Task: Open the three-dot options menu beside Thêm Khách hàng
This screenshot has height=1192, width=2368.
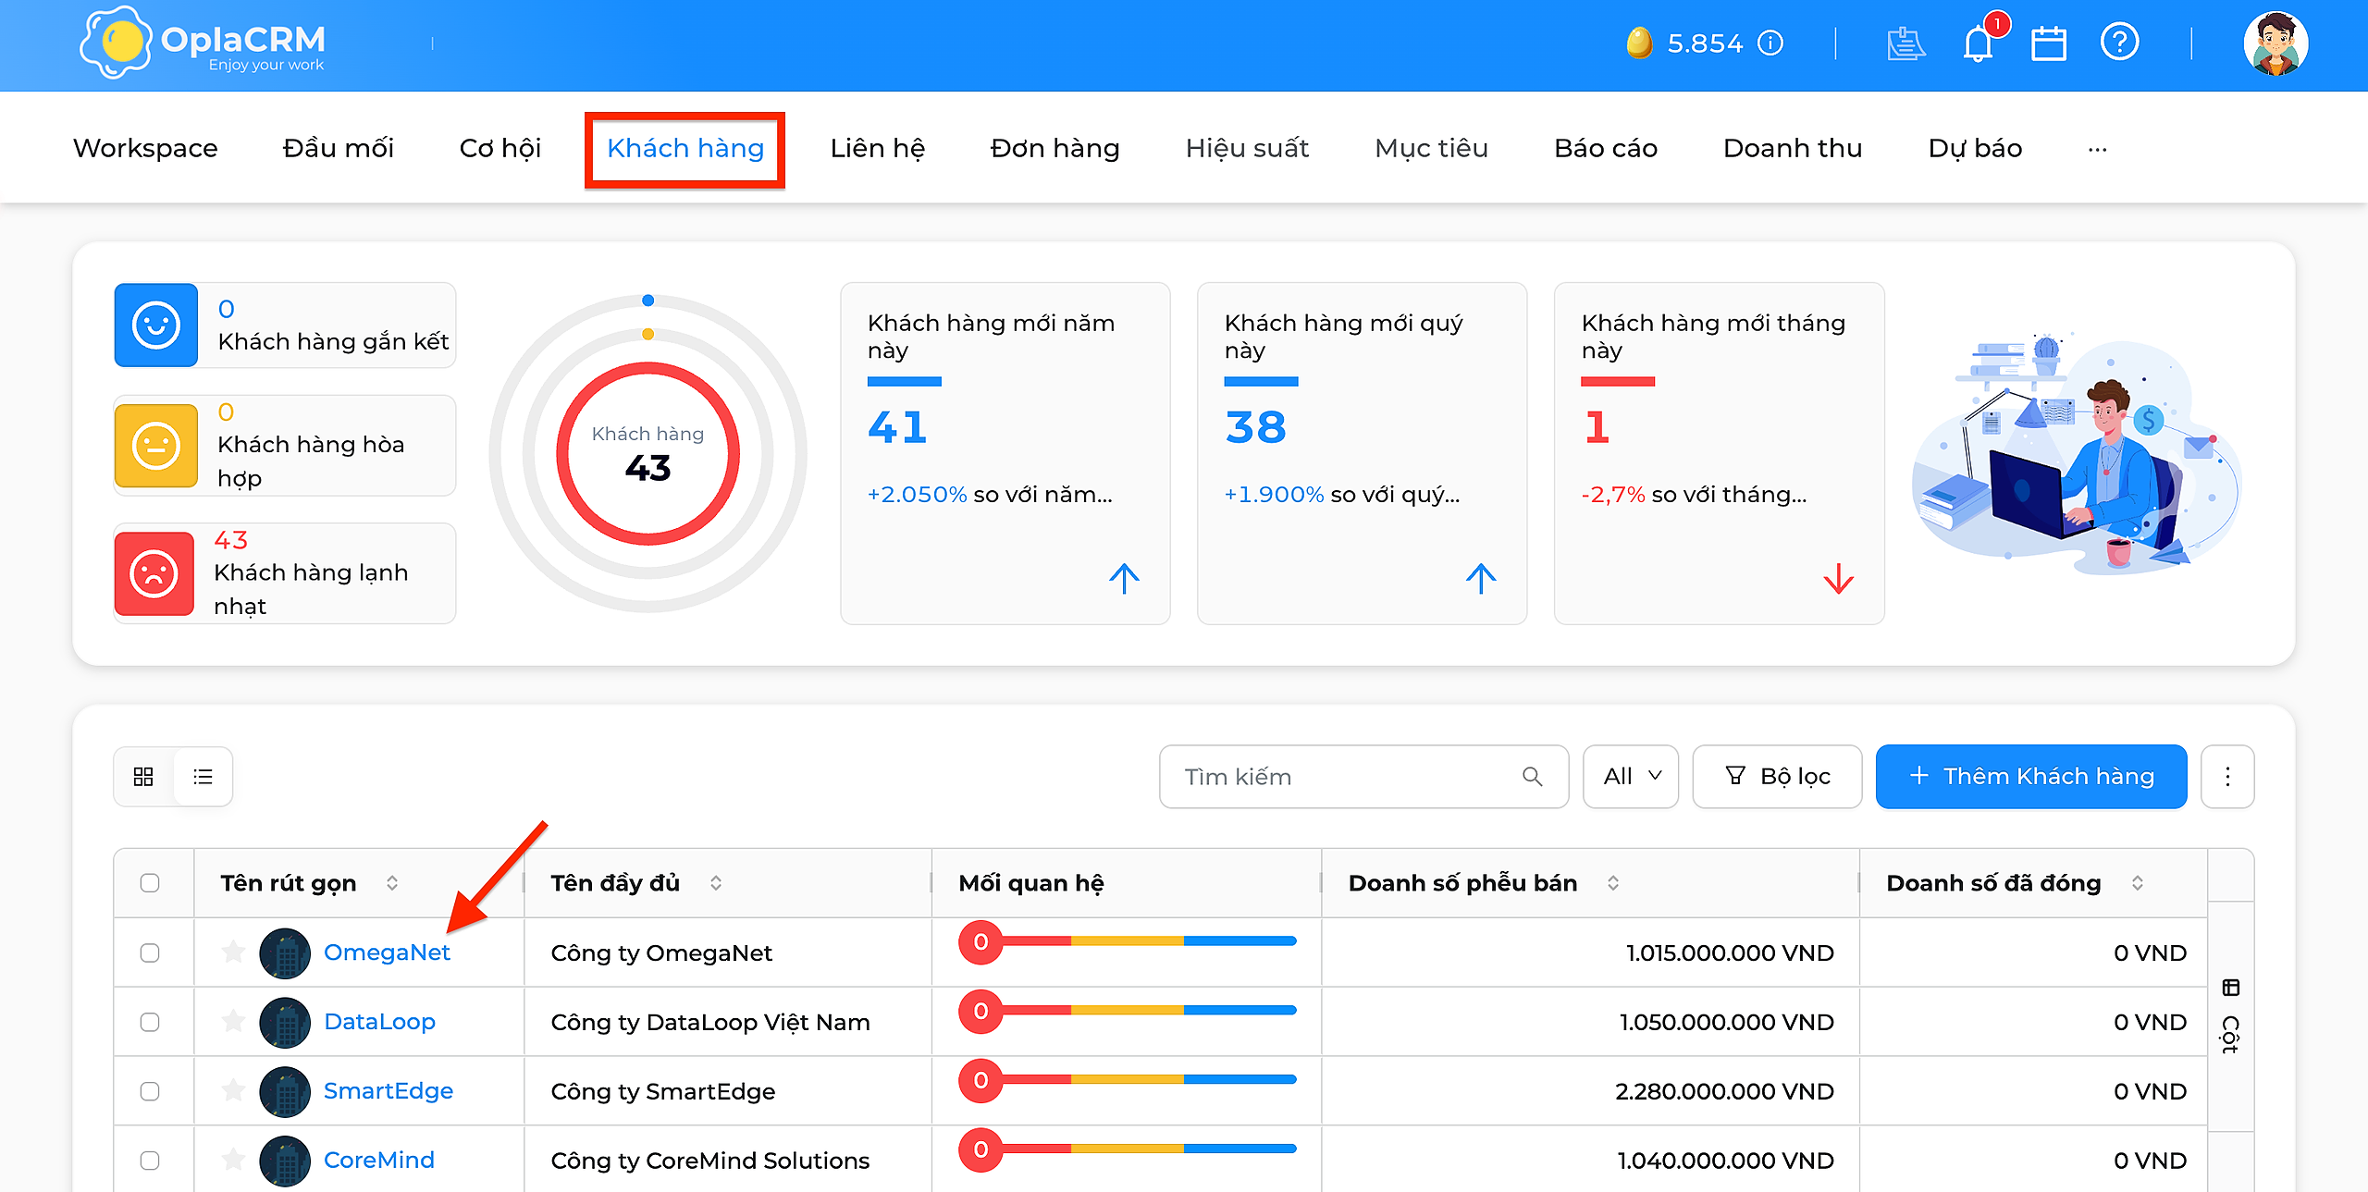Action: (2227, 777)
